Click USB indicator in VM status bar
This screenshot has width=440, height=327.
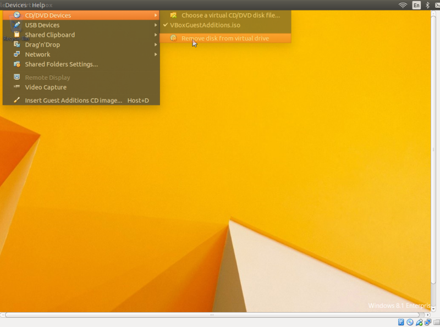[419, 322]
